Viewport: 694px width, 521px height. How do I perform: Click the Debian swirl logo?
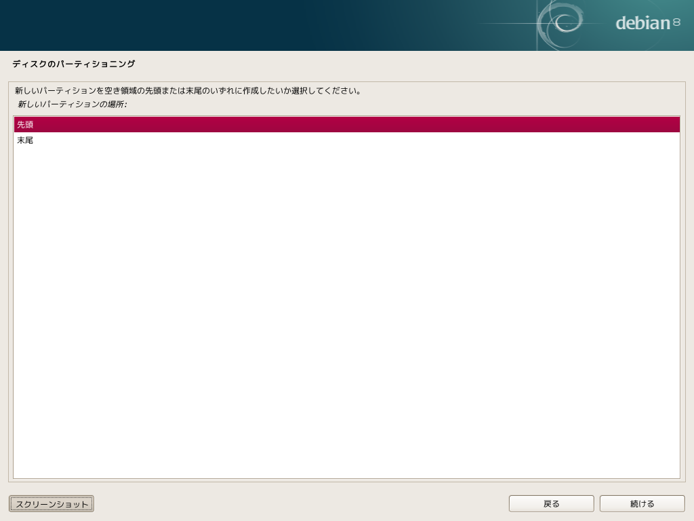[x=563, y=24]
